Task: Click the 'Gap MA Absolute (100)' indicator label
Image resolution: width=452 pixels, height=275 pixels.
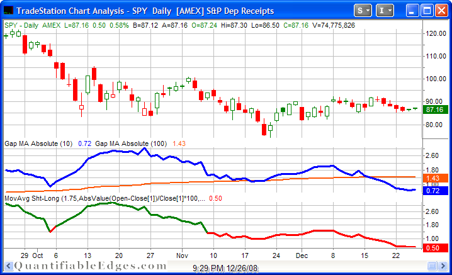Action: pyautogui.click(x=131, y=143)
